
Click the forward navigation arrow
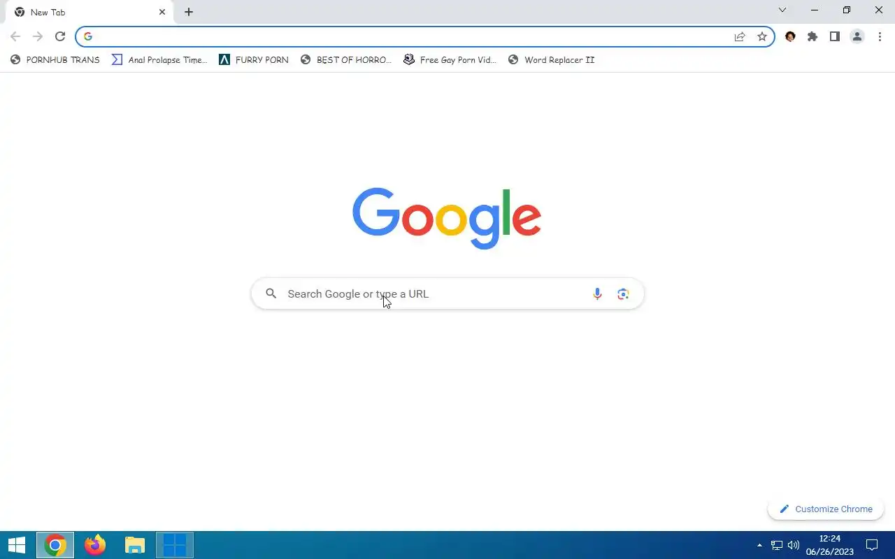38,36
